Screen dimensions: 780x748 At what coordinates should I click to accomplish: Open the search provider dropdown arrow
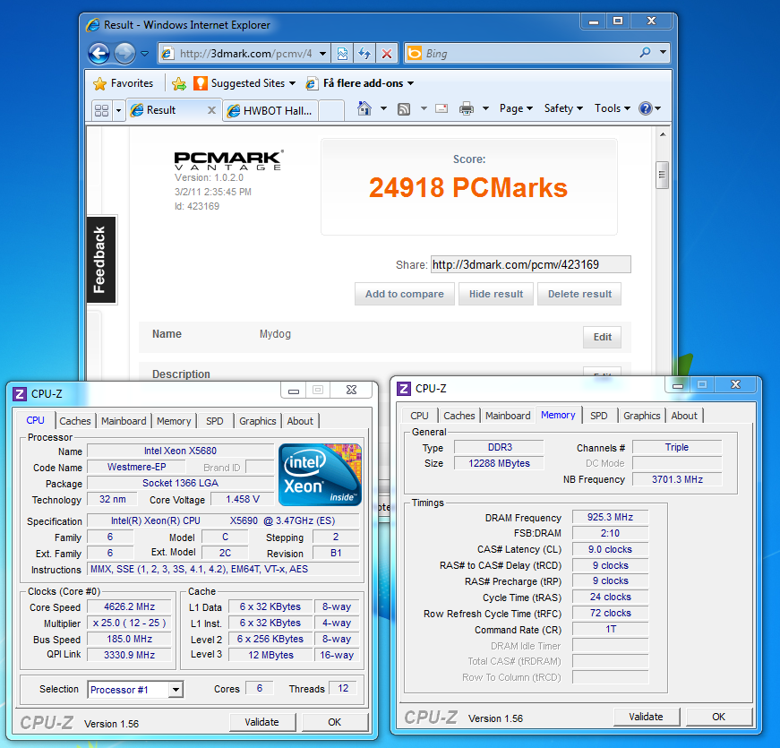point(663,52)
